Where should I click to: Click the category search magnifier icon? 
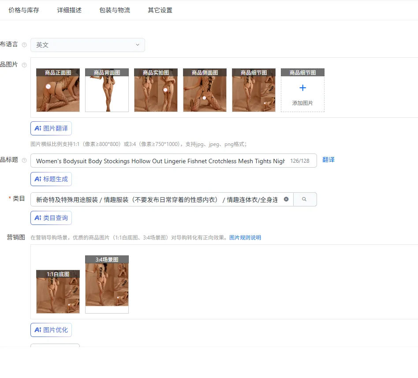(304, 199)
